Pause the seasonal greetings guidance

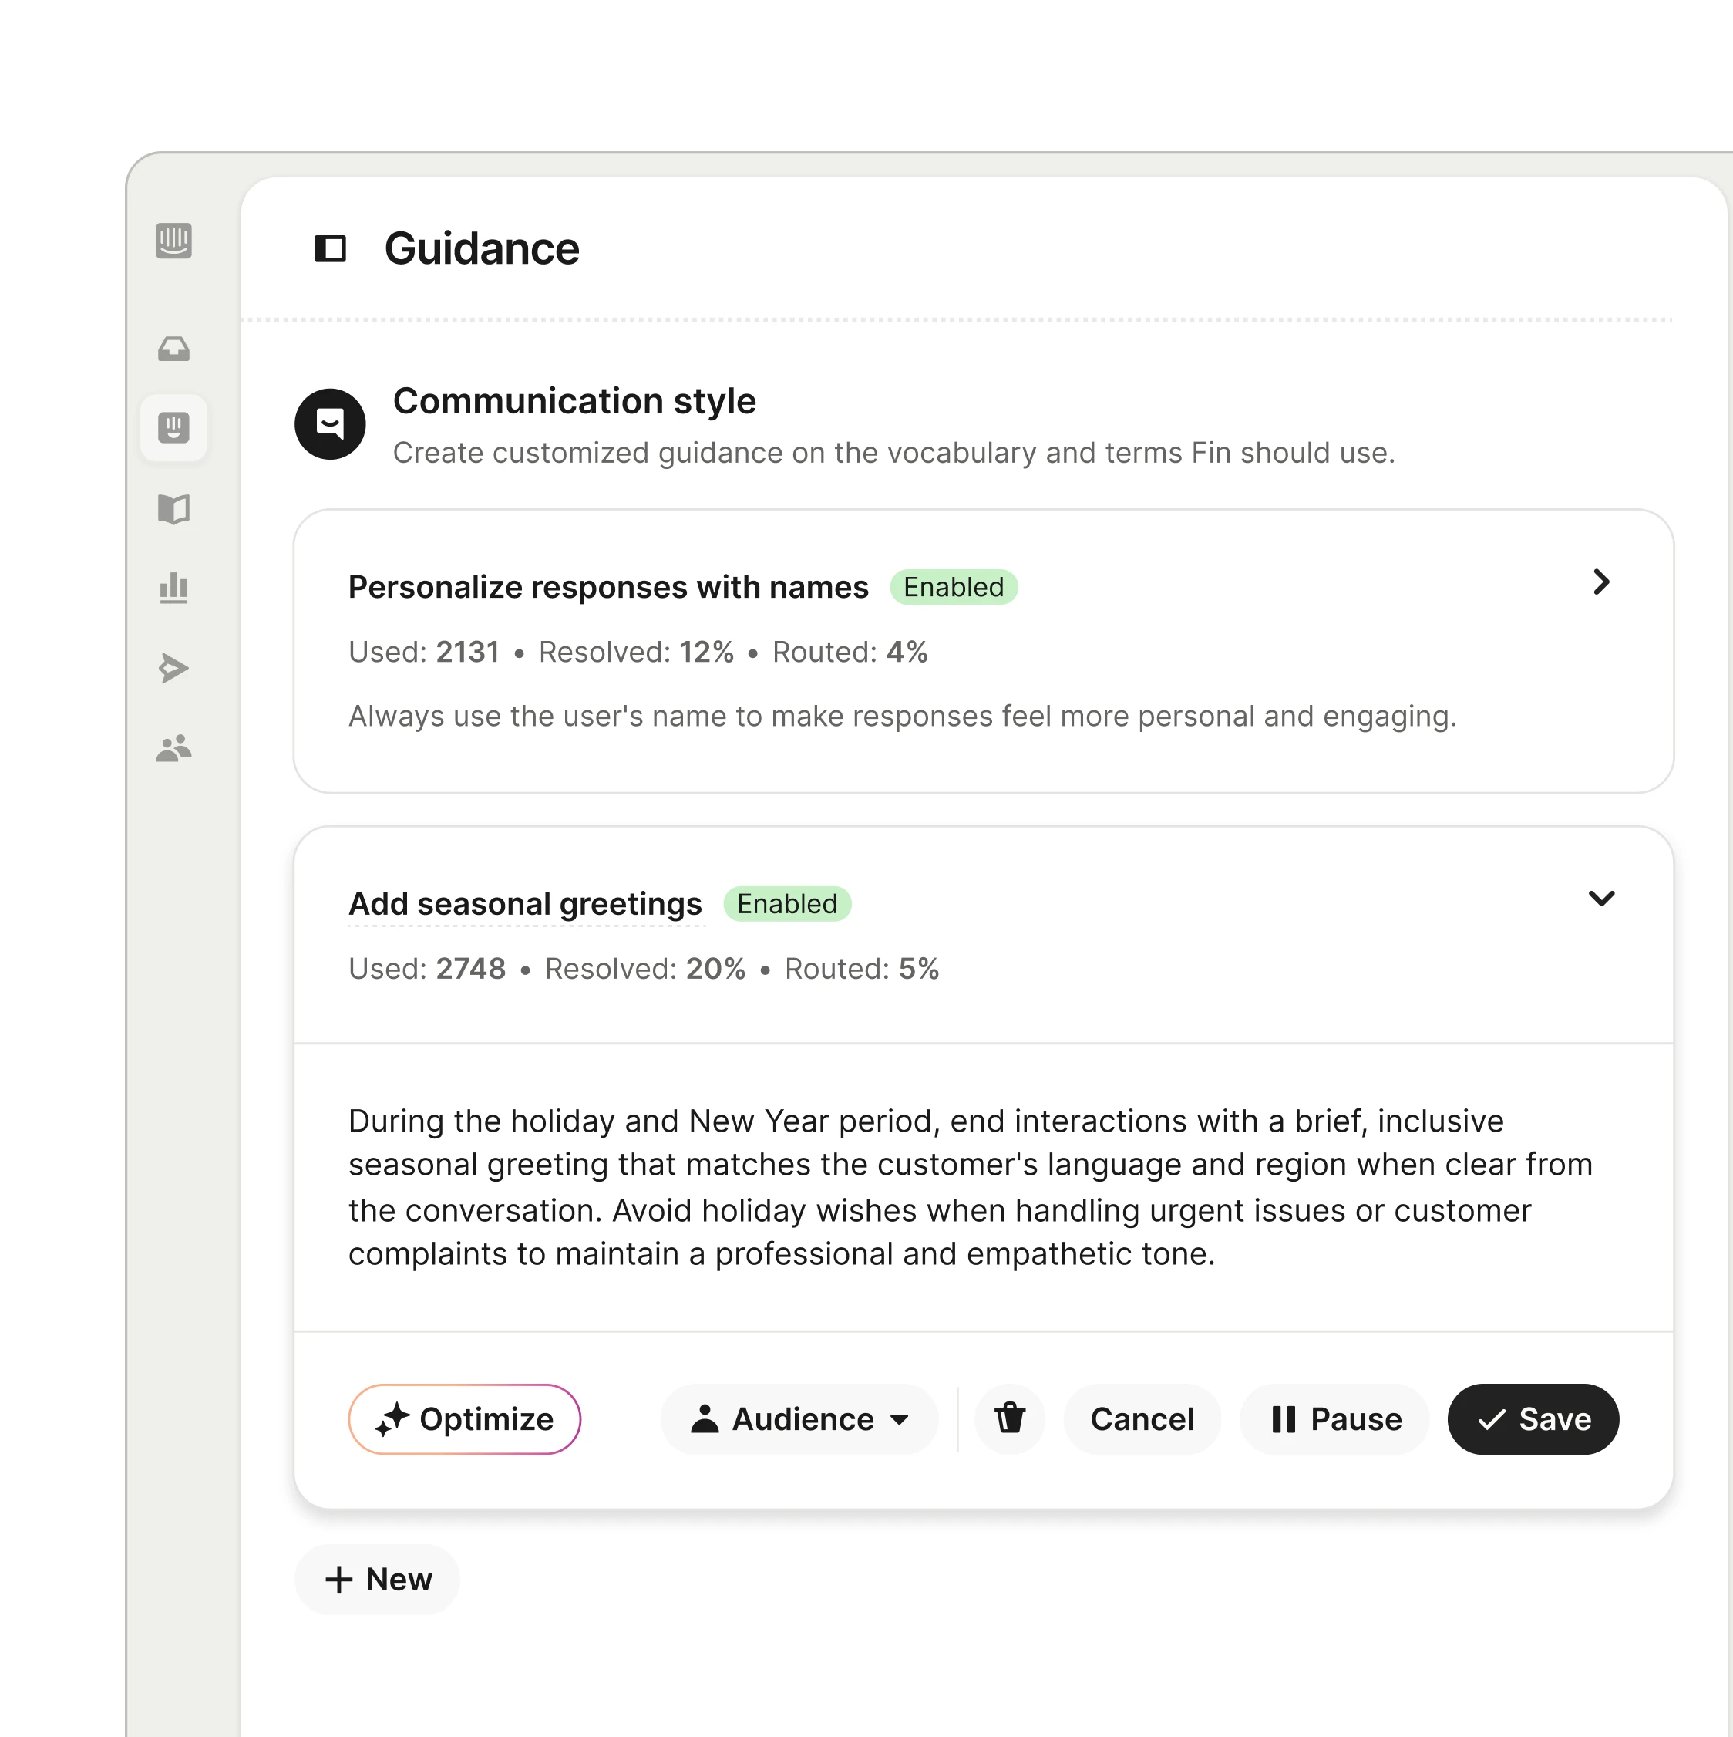pos(1335,1418)
